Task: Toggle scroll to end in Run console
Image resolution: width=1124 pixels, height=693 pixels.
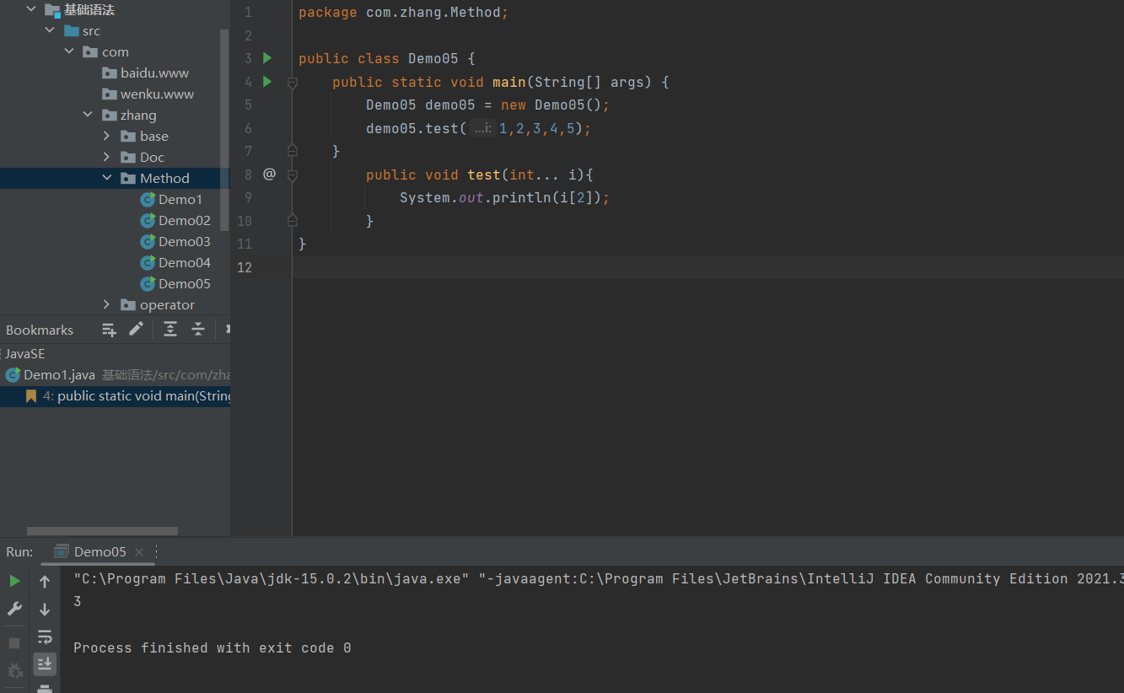Action: [45, 664]
